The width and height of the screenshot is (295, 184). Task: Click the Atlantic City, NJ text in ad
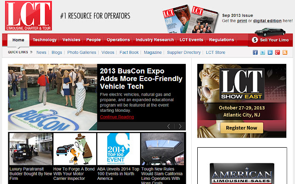coord(242,115)
